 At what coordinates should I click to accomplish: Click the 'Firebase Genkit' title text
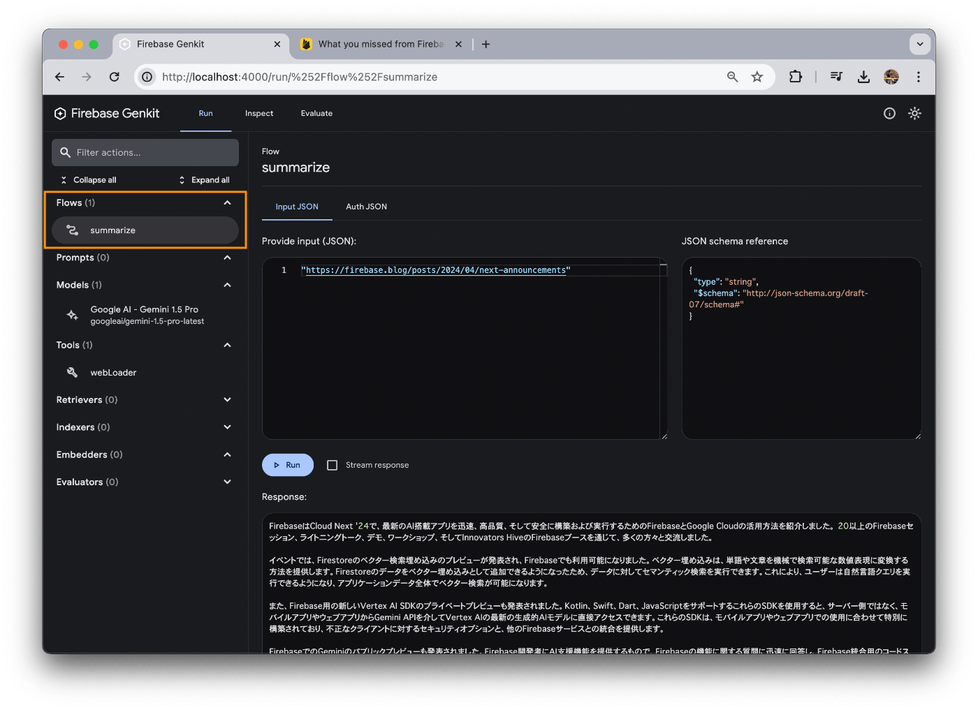[115, 113]
